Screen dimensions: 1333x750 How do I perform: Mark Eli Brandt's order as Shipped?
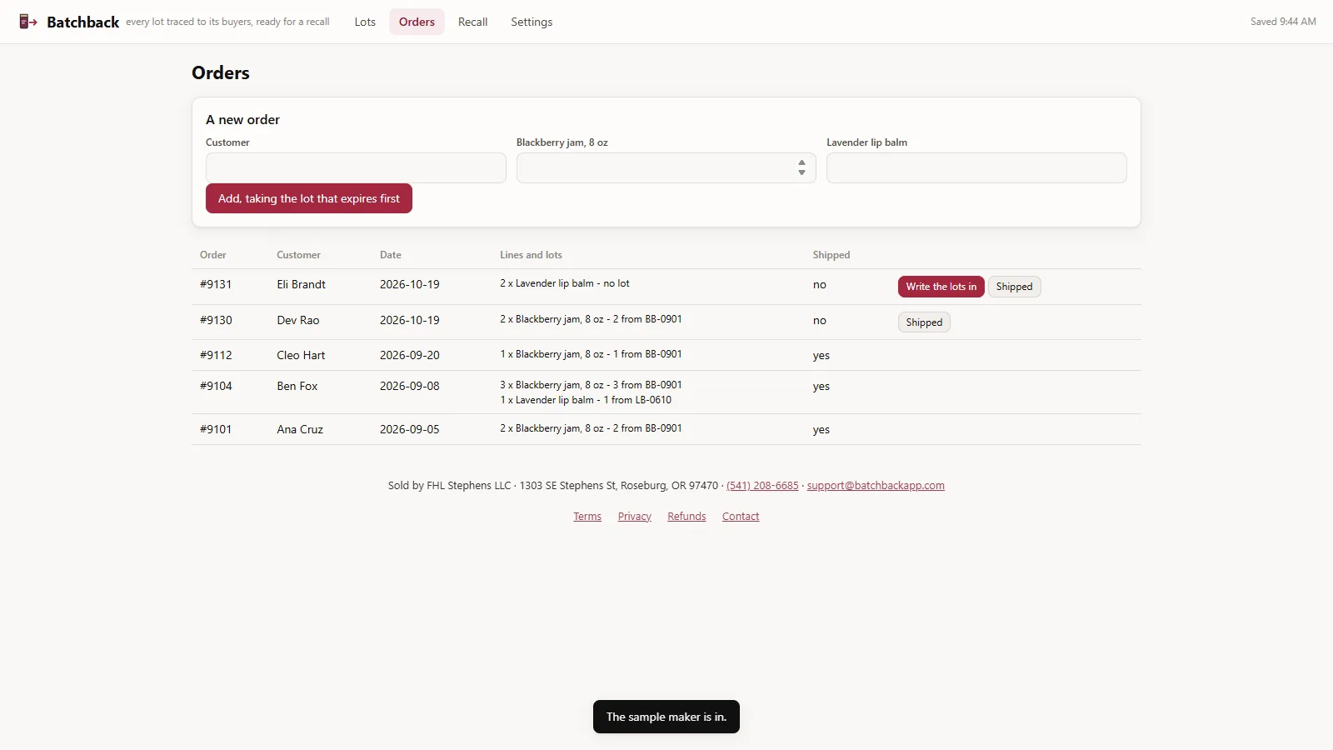pos(1014,287)
